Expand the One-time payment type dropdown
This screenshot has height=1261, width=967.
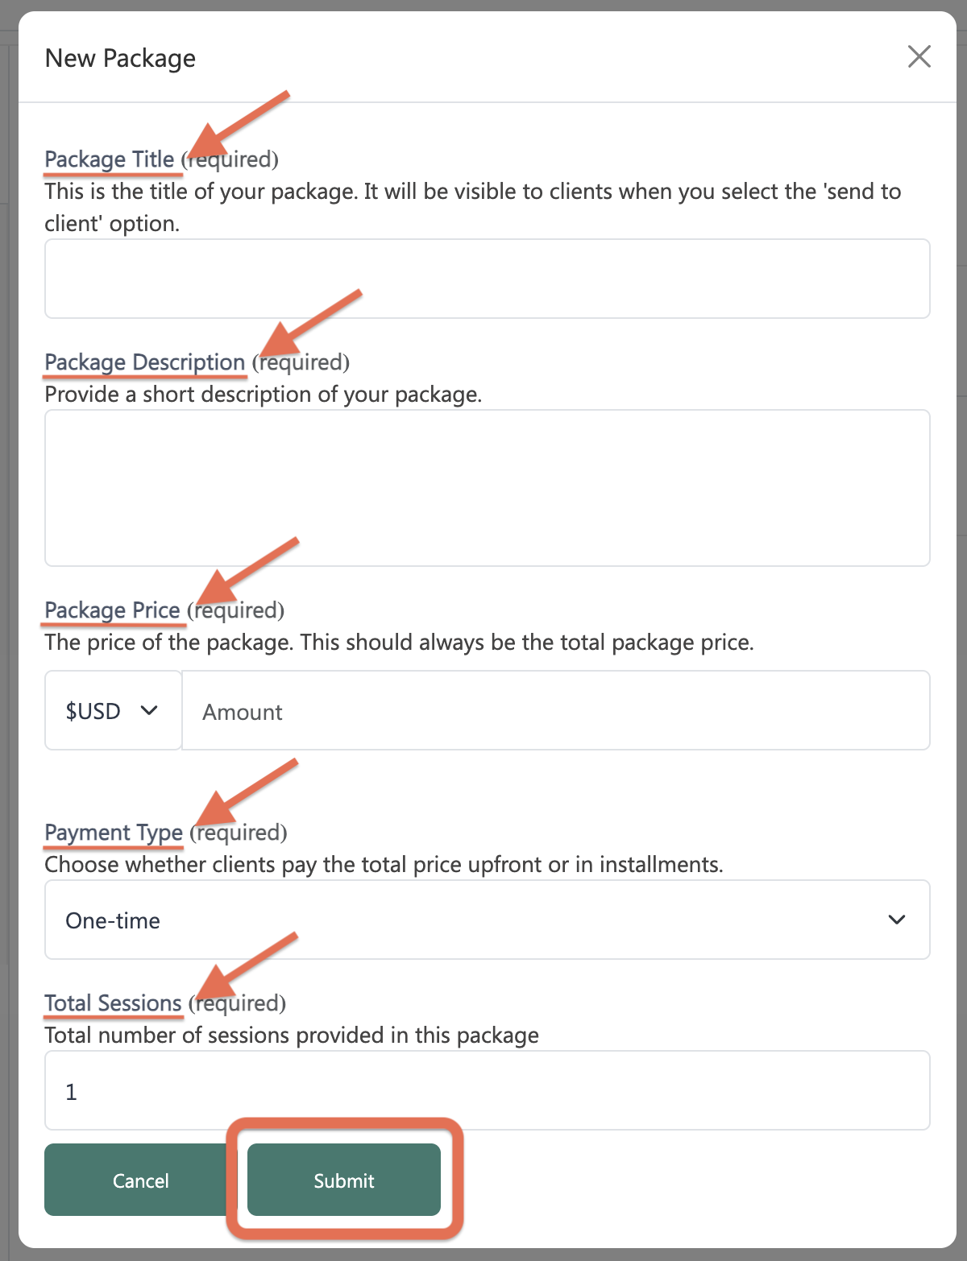click(x=488, y=920)
